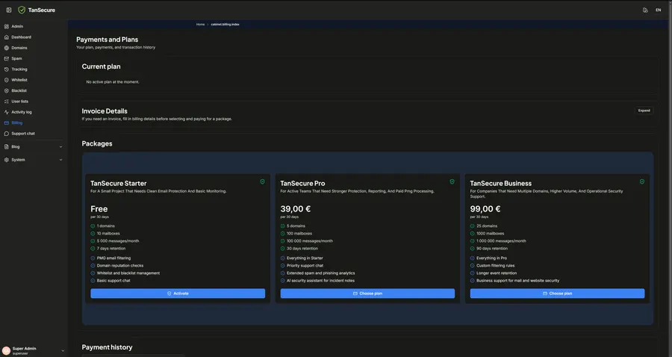
Task: Activate the TanSecure Starter plan
Action: [x=178, y=294]
